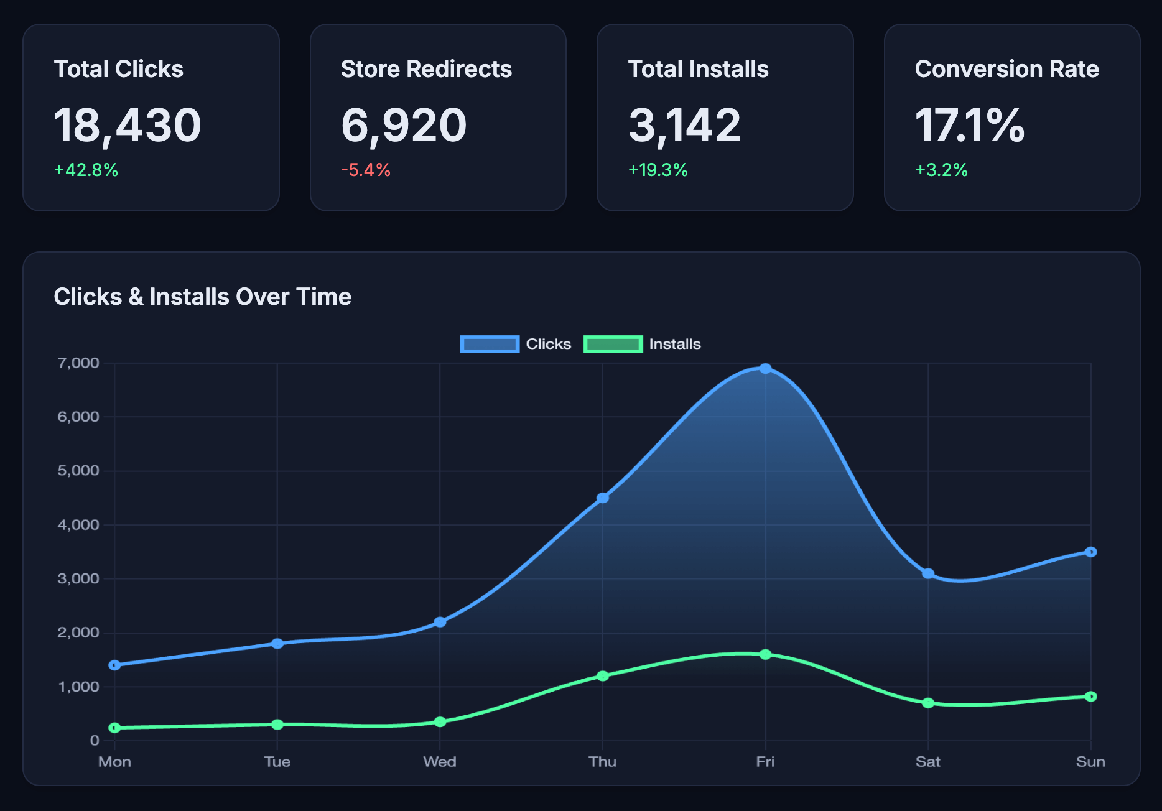Click the Sunday Installs data point
Viewport: 1162px width, 811px height.
[x=1090, y=697]
